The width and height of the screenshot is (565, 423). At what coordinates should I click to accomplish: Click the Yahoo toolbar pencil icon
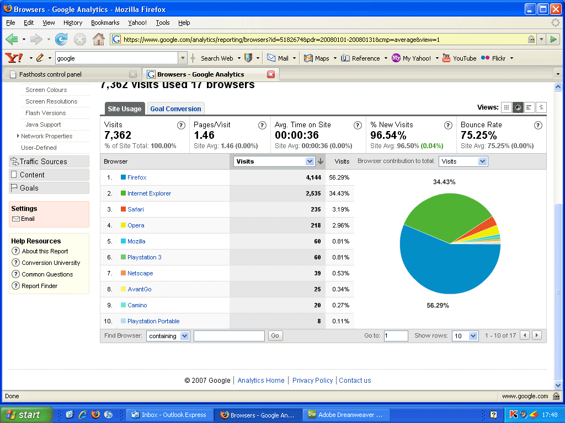click(x=40, y=58)
